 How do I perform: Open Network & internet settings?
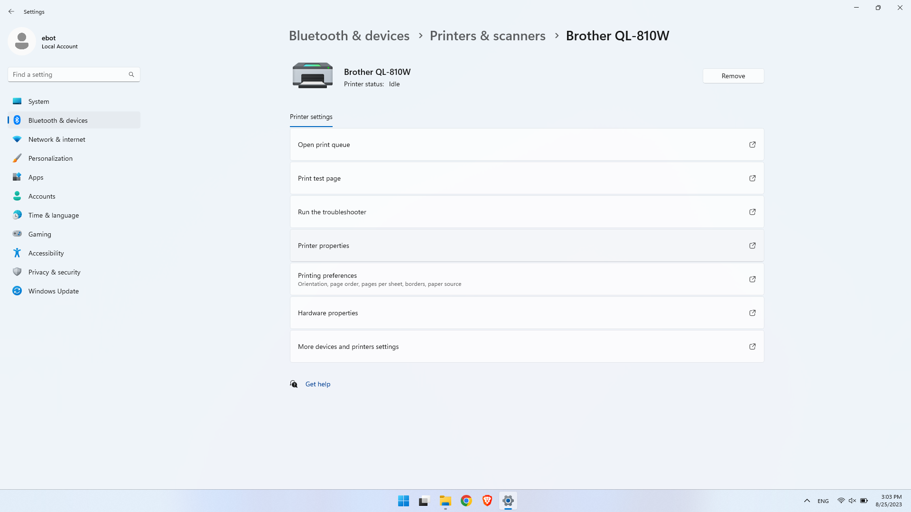[74, 139]
